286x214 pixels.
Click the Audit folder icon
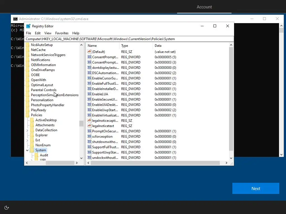[x=37, y=155]
